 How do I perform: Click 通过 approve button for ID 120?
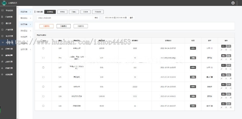click(x=223, y=85)
